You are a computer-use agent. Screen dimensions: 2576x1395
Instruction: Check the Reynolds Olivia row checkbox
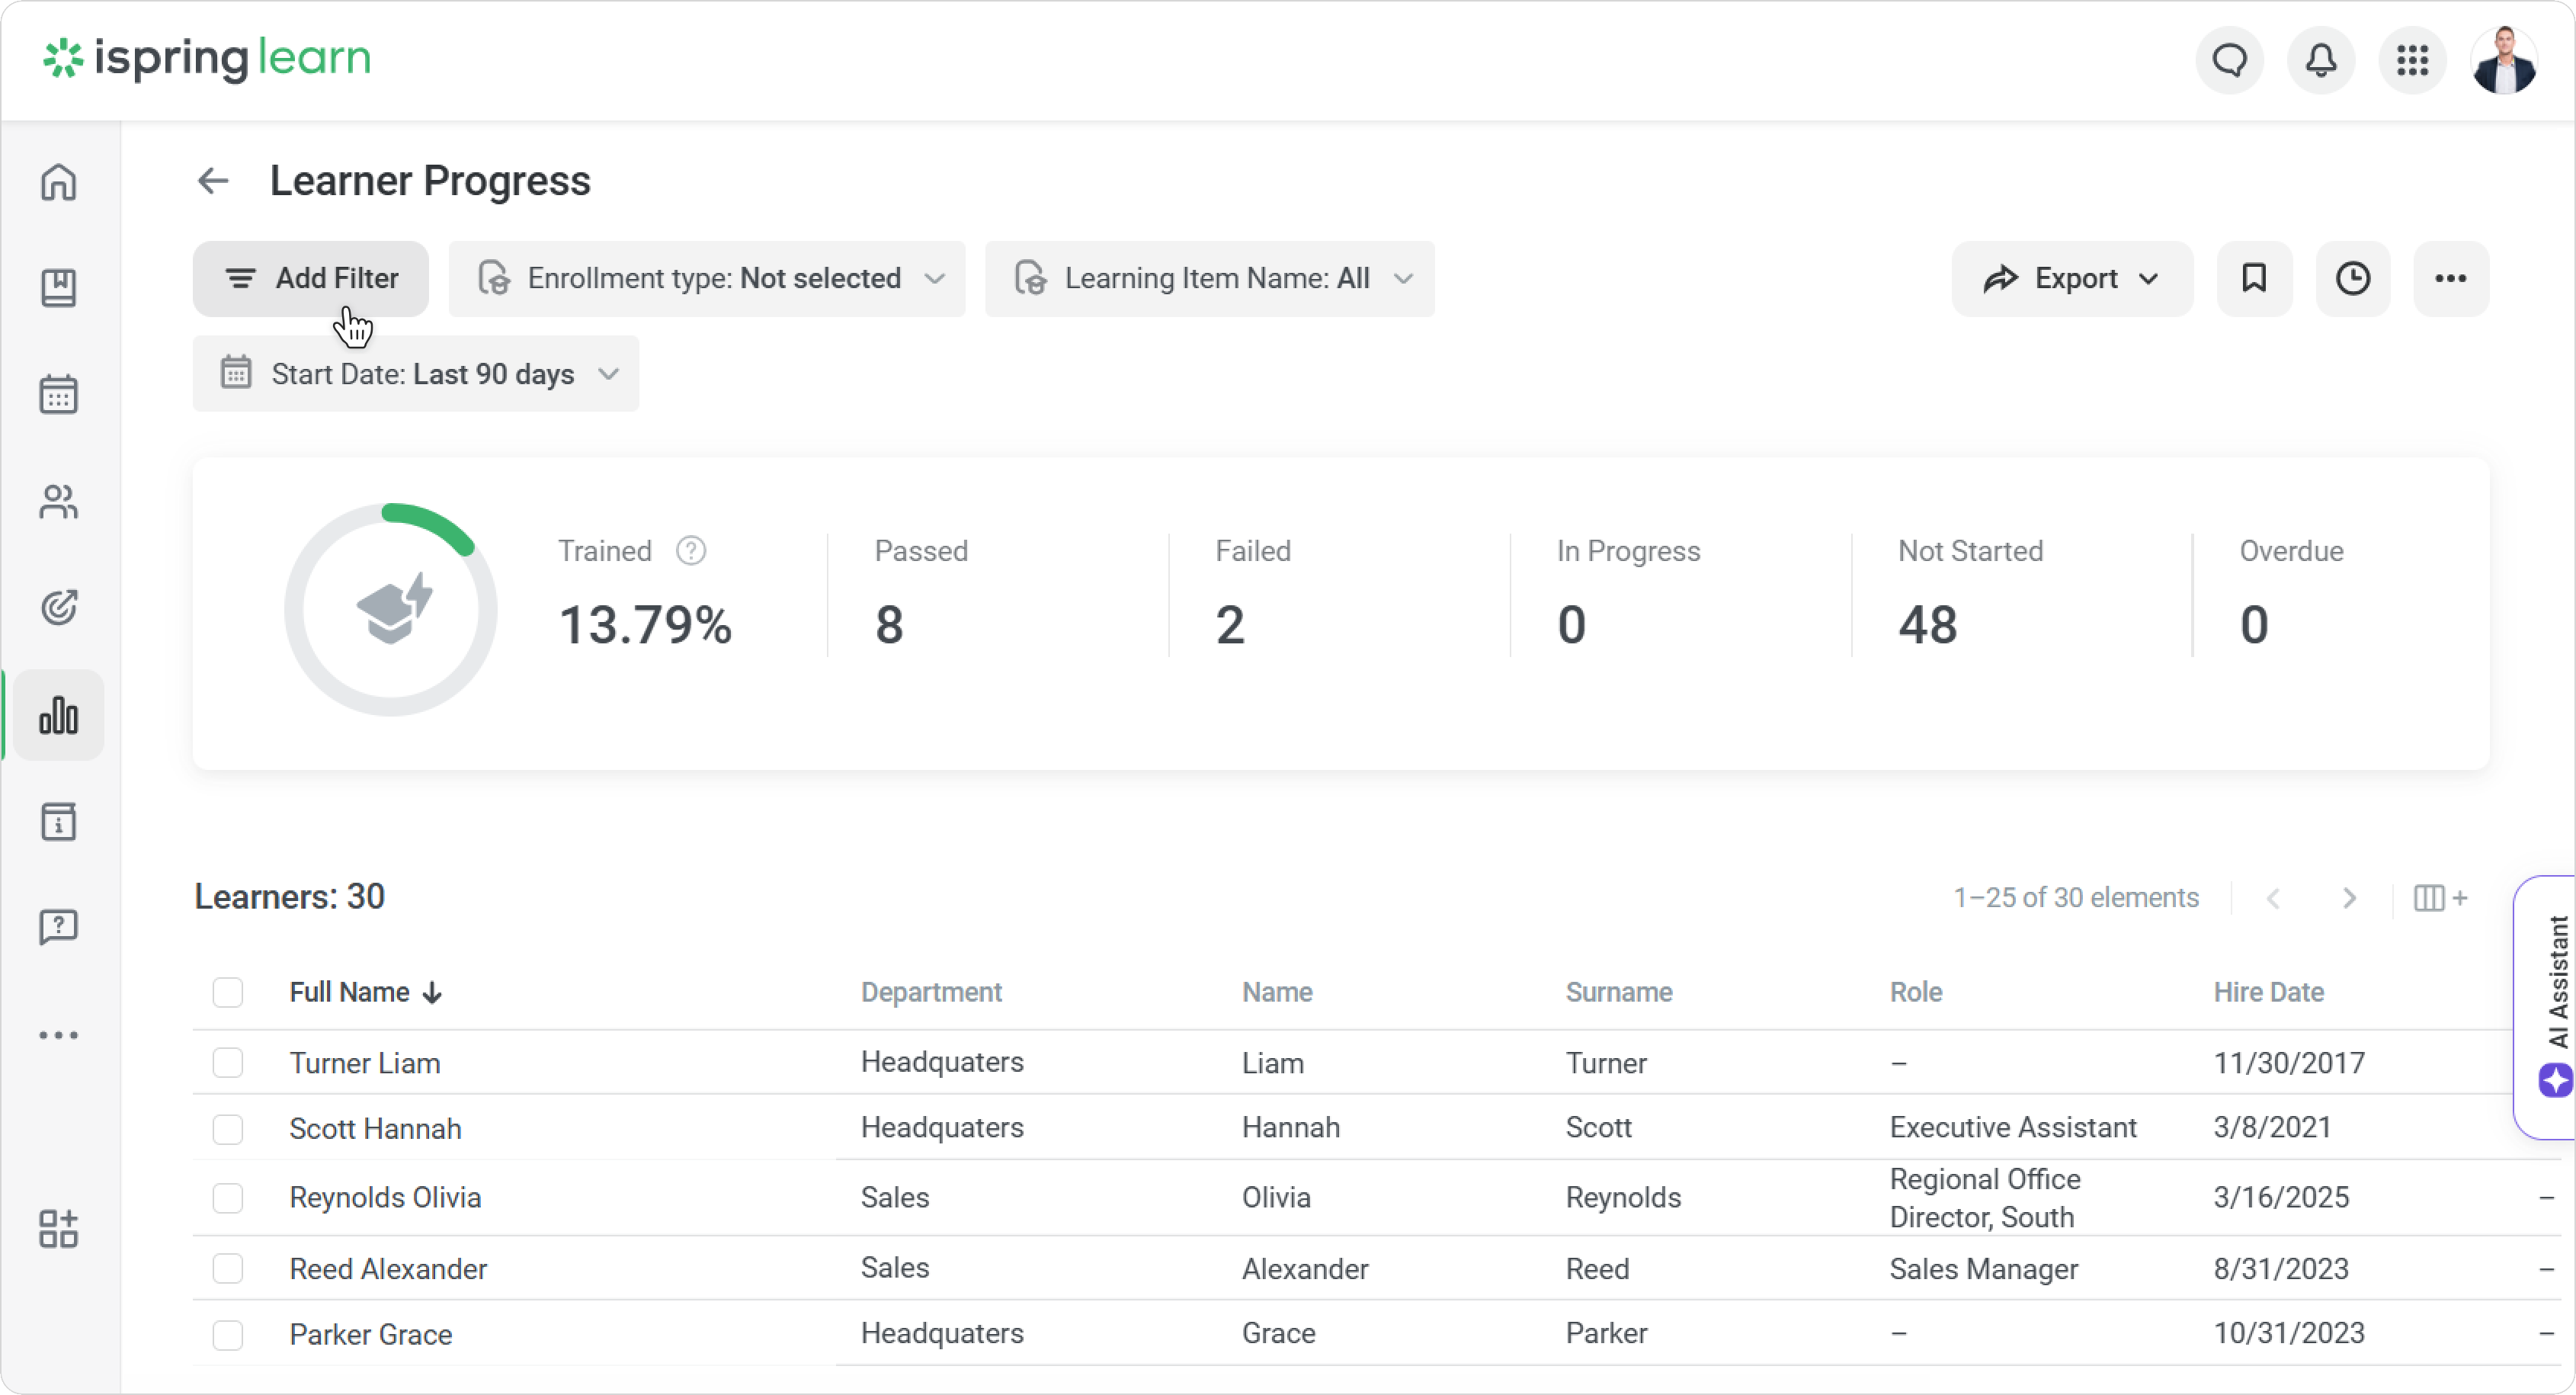[x=228, y=1197]
